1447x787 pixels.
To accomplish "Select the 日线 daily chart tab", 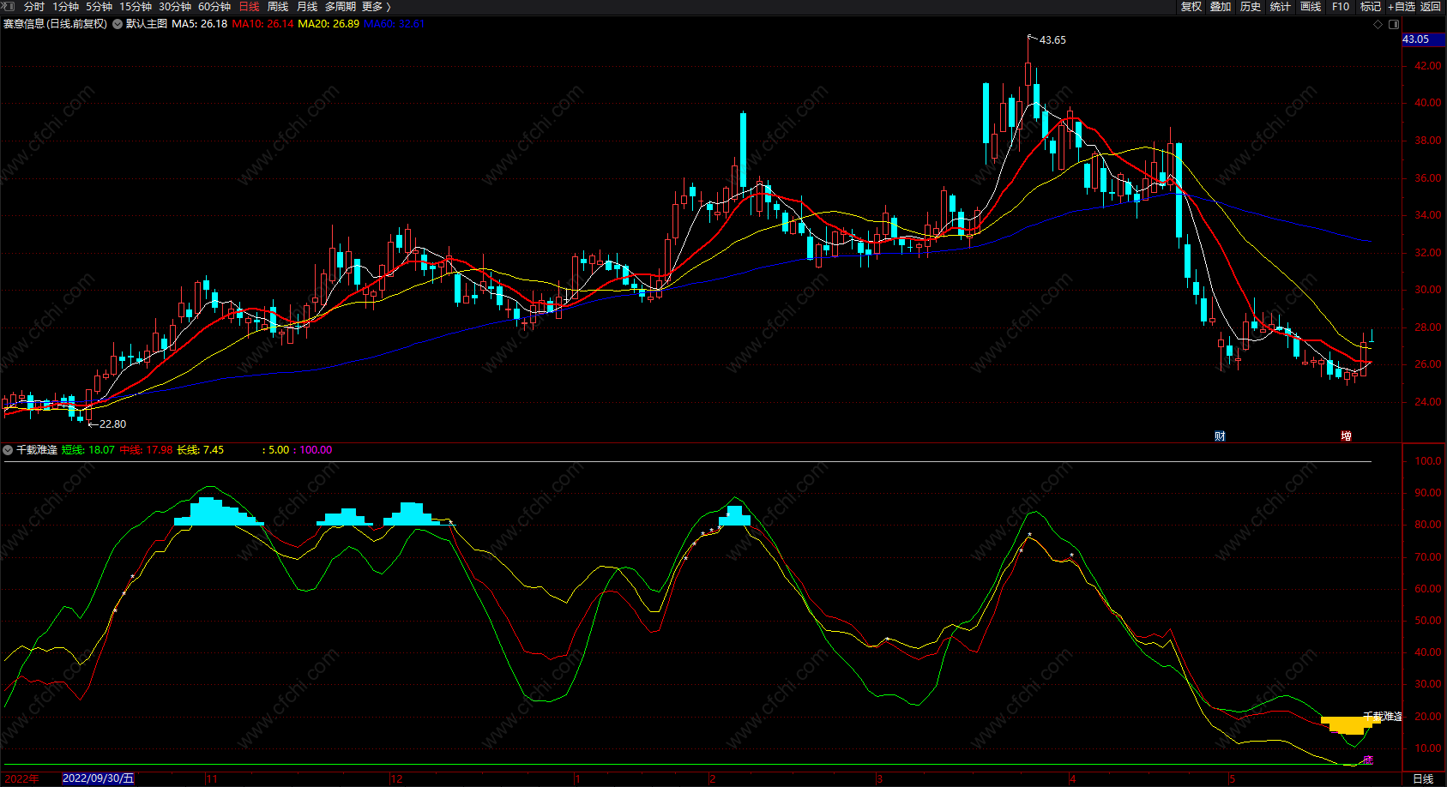I will coord(249,7).
